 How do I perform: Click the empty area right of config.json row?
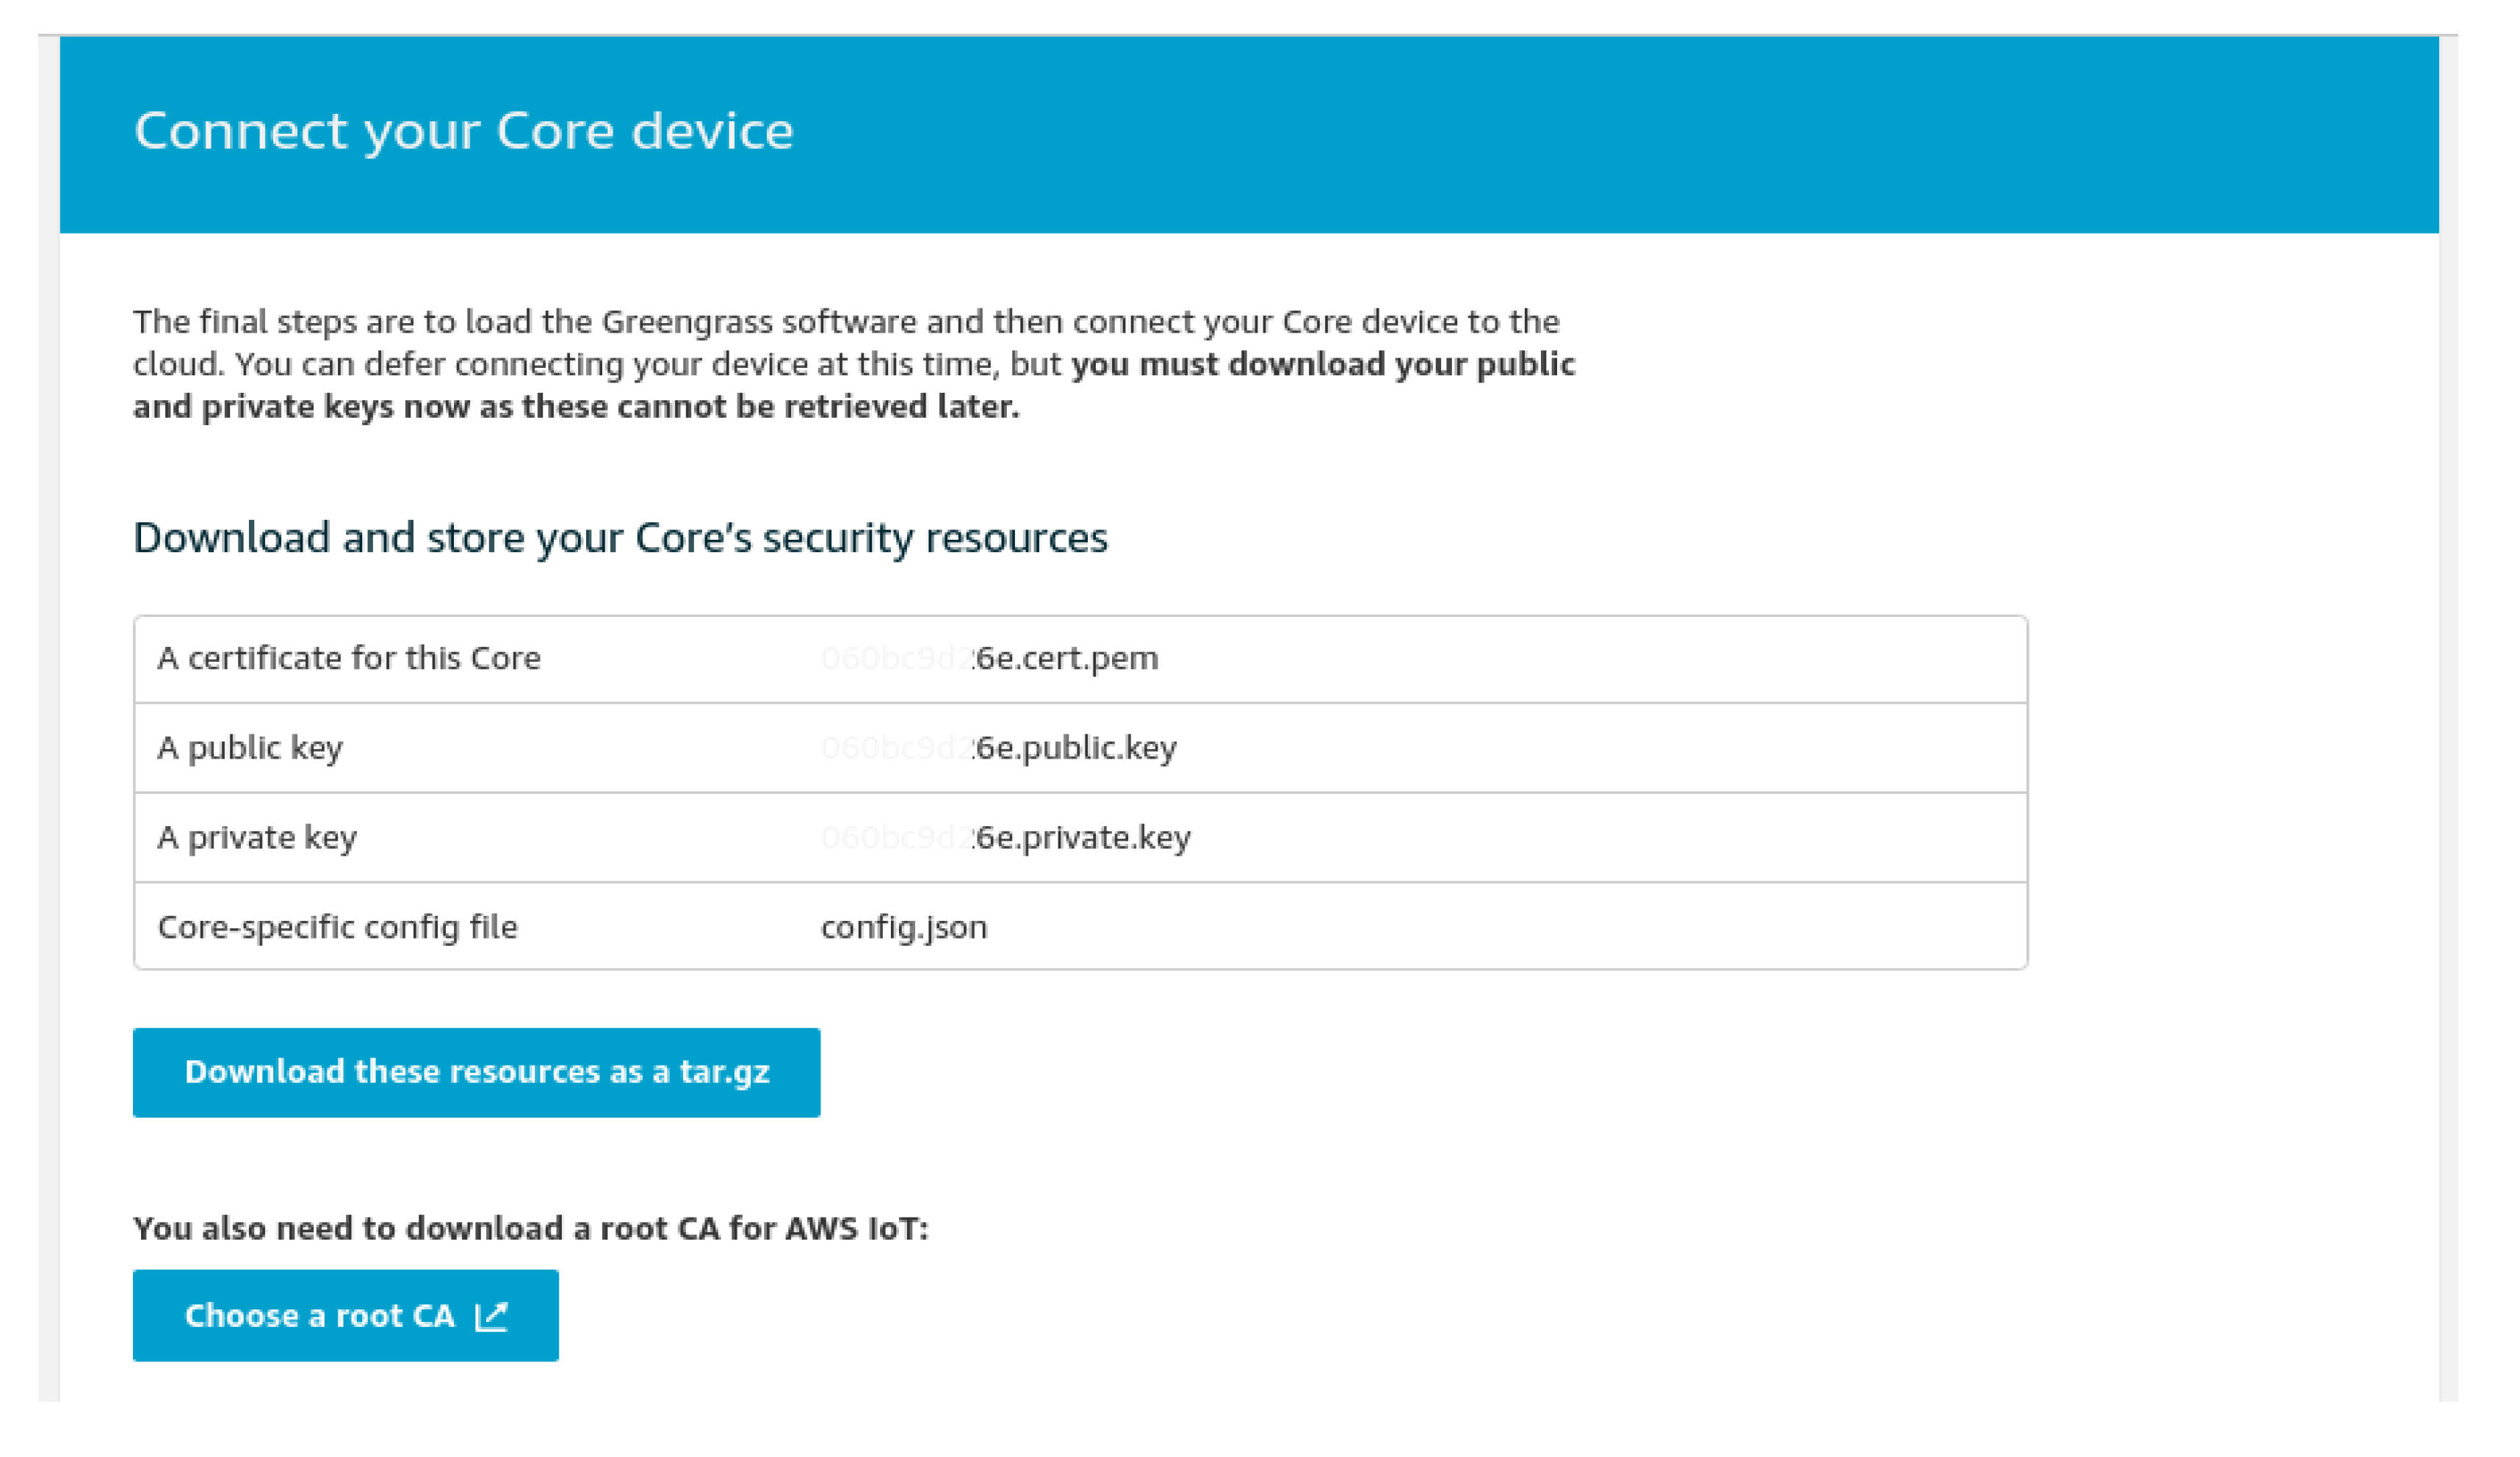[1500, 927]
